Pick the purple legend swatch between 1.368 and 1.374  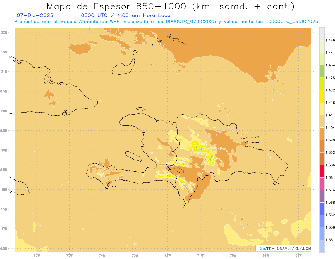coord(322,196)
